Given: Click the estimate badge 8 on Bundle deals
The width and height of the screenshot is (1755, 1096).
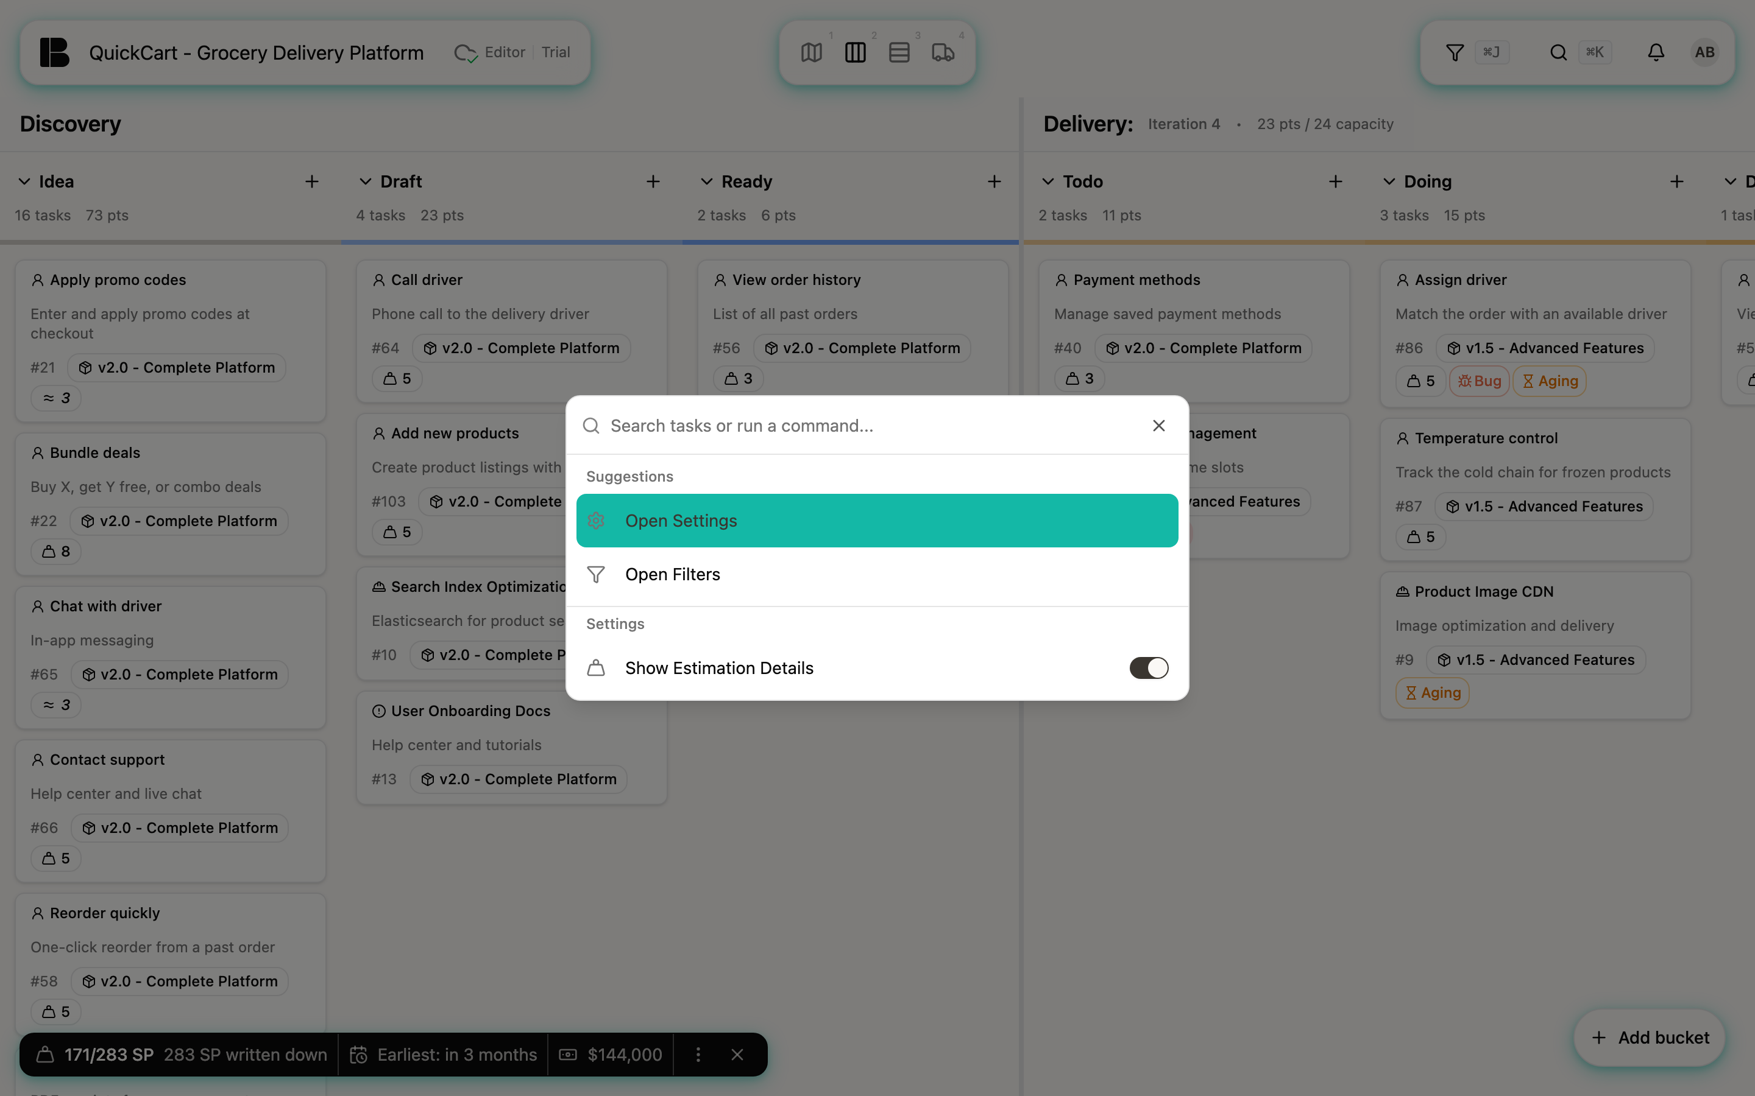Looking at the screenshot, I should (56, 552).
